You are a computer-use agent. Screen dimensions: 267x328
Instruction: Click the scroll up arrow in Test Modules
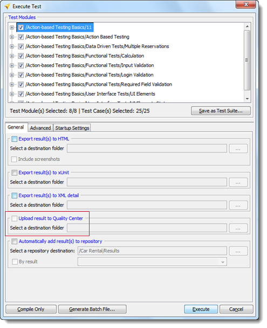[247, 26]
